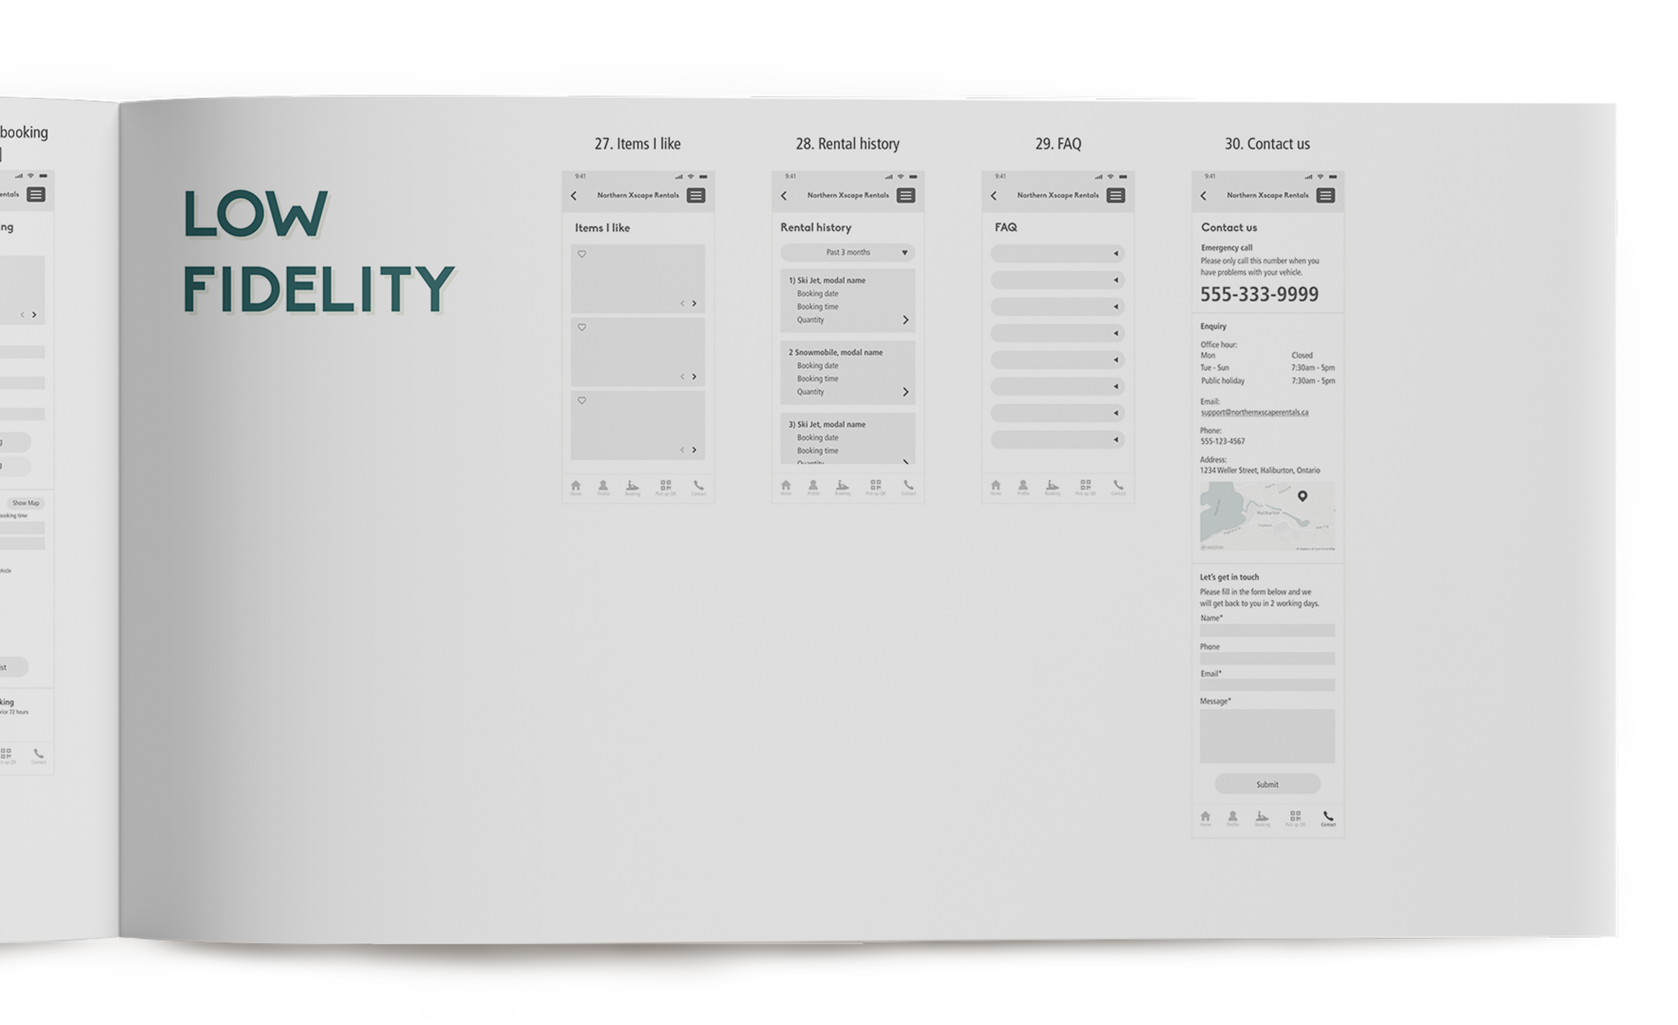Click next image arrow on first liked item
This screenshot has width=1678, height=1025.
[694, 304]
